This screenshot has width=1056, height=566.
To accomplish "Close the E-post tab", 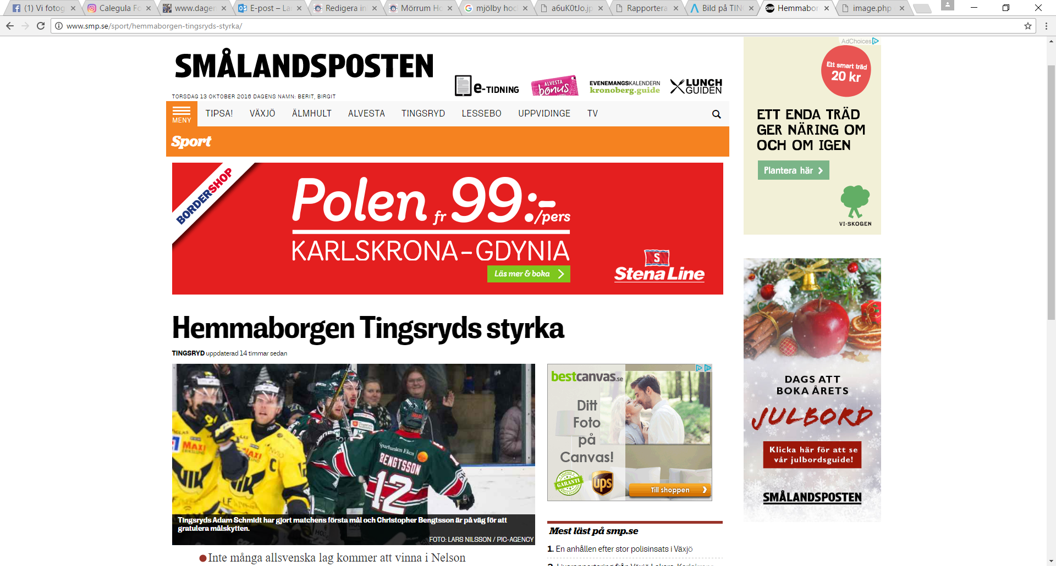I will [299, 8].
